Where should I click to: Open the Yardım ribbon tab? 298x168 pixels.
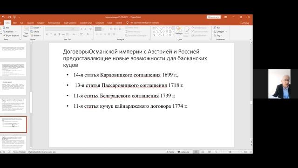pyautogui.click(x=119, y=23)
